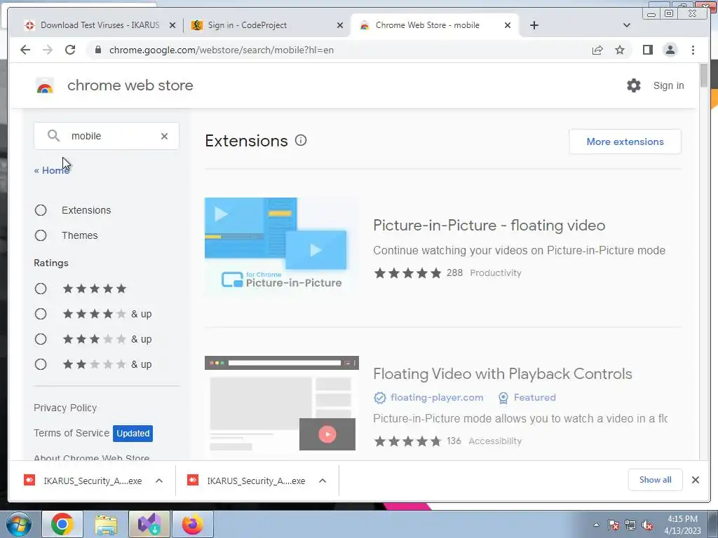Click the Updated badge
Viewport: 718px width, 538px height.
tap(133, 433)
